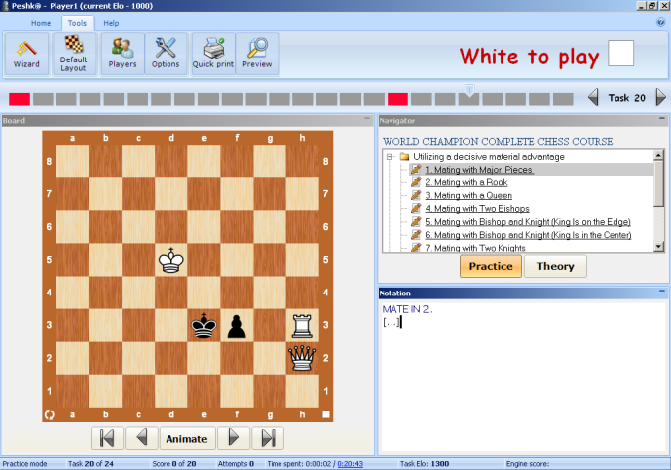Open '4. Mating with Two Bishops' lesson
Screen dimensions: 671x470
click(478, 209)
